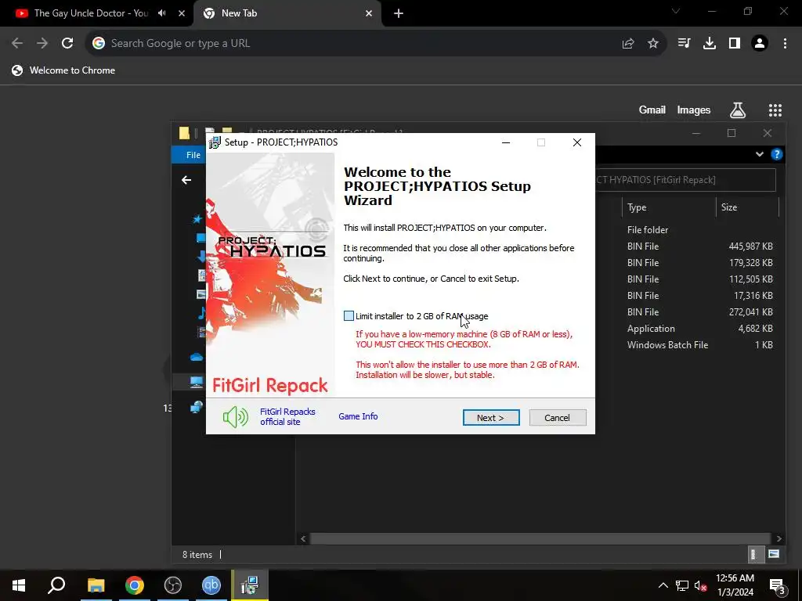Check the Limit installer to 2 GB RAM checkbox
The height and width of the screenshot is (601, 802).
[x=349, y=316]
